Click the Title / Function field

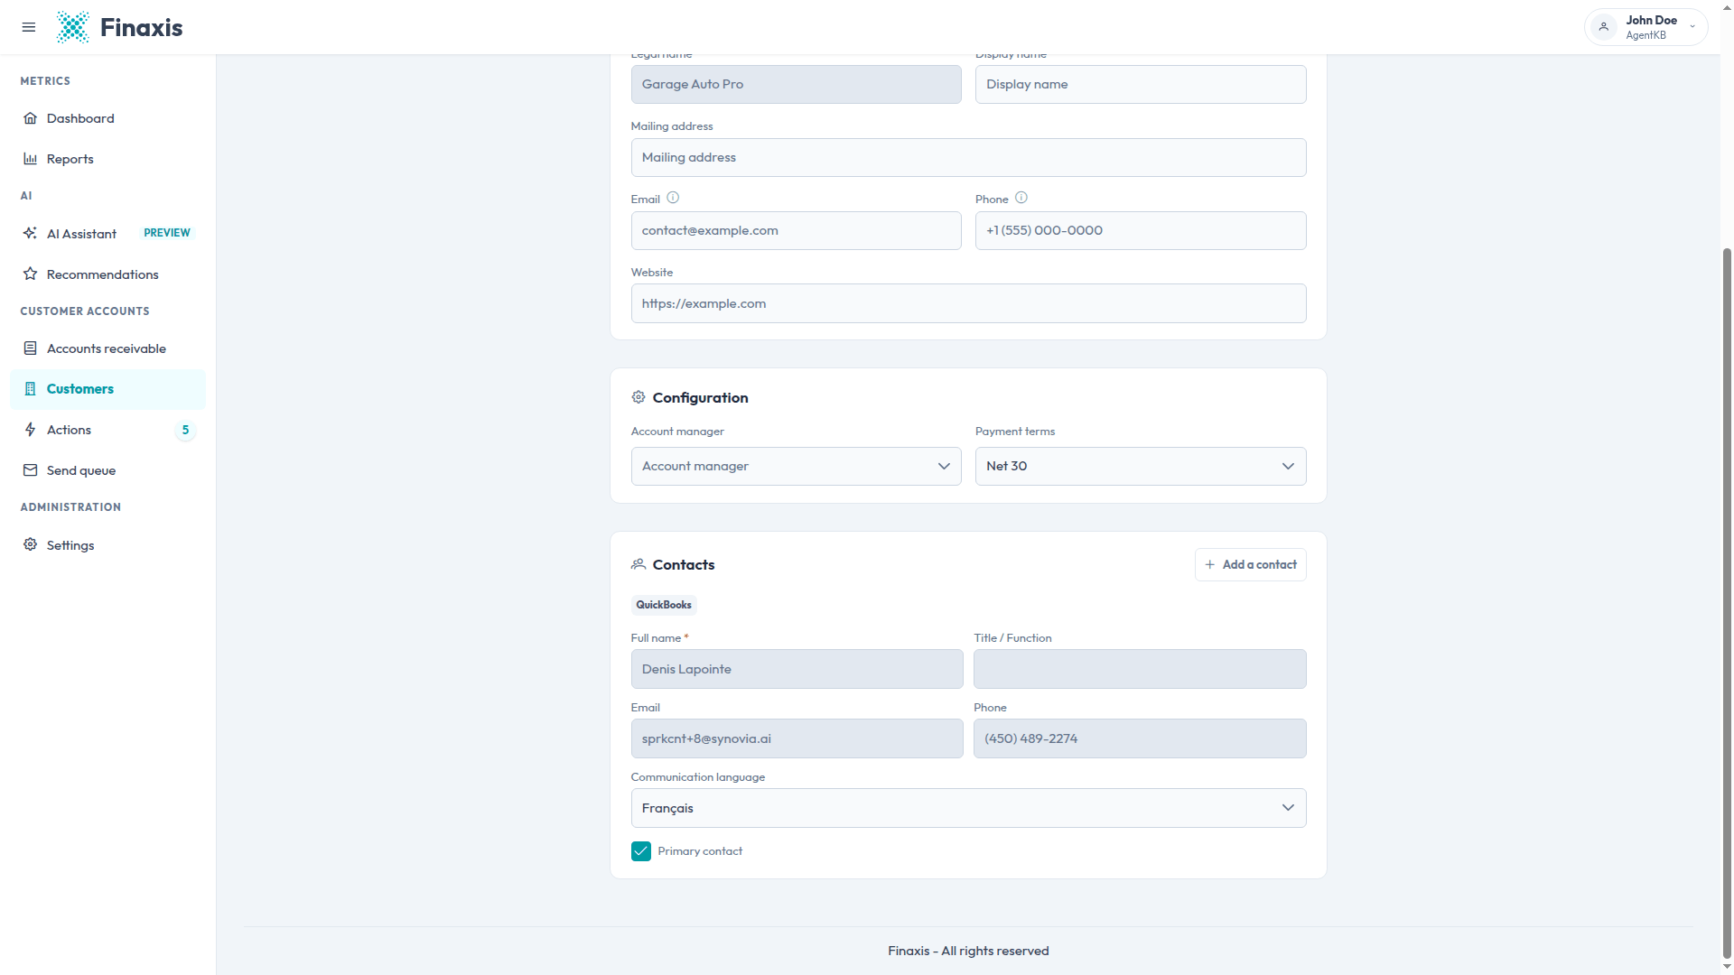pos(1140,669)
